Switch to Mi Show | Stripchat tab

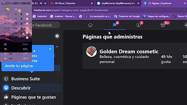65,3
